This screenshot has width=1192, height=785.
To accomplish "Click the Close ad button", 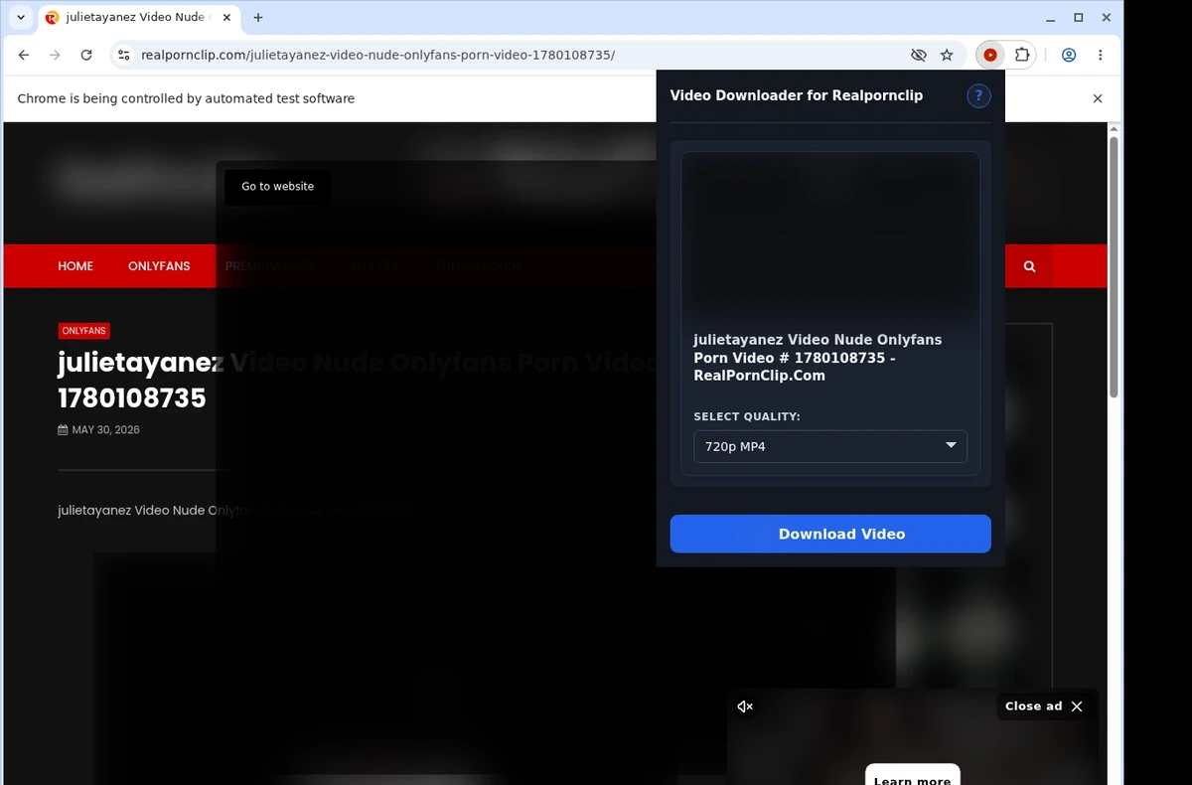I will tap(1043, 706).
